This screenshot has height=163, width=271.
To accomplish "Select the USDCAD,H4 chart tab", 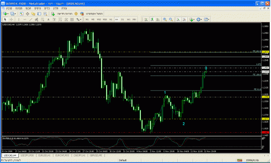I will click(10, 155).
